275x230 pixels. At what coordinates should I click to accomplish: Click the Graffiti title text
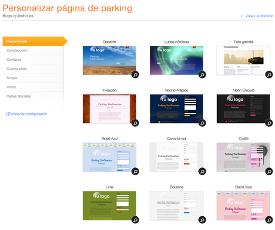(243, 138)
